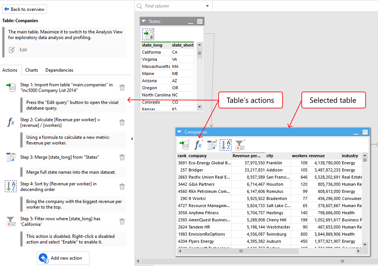Select Step 1 database import icon in actions list
The height and width of the screenshot is (266, 378).
click(11, 87)
